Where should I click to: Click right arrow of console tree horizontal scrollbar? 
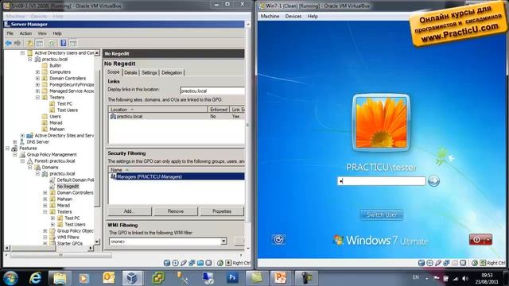pyautogui.click(x=91, y=248)
